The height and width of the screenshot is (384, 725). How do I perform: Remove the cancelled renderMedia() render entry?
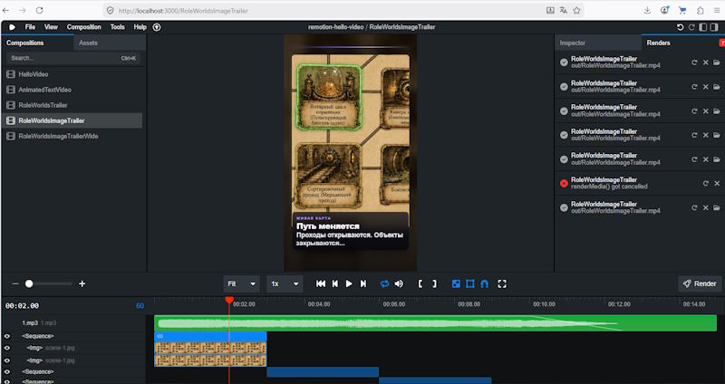[x=717, y=184]
